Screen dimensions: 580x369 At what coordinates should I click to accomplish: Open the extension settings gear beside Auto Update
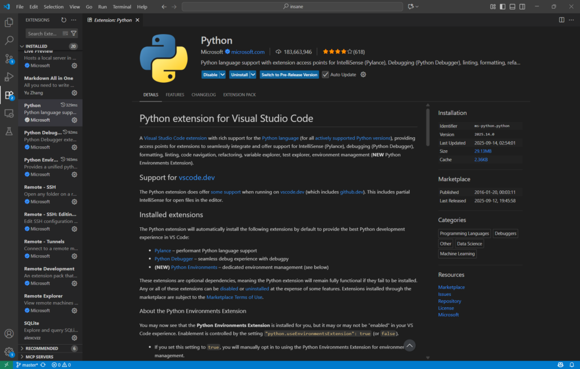[x=363, y=74]
